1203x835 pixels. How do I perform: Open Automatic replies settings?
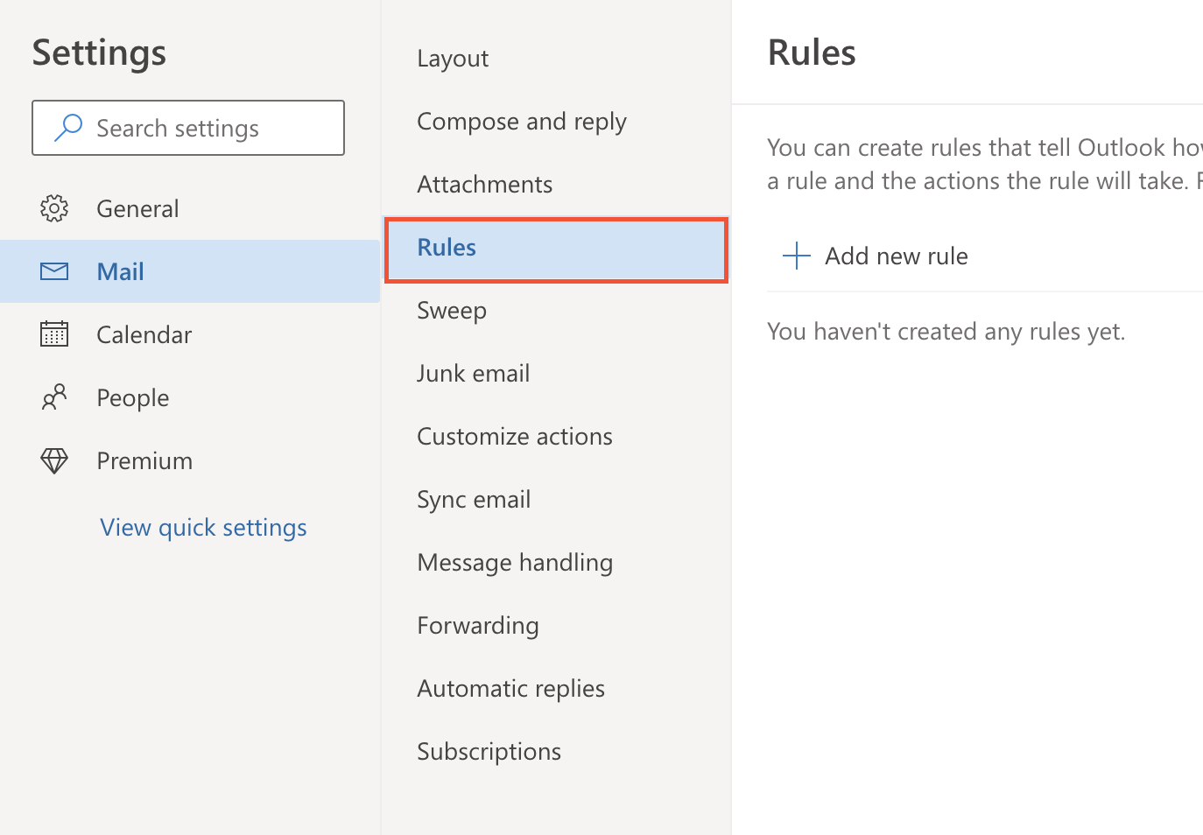pos(511,688)
